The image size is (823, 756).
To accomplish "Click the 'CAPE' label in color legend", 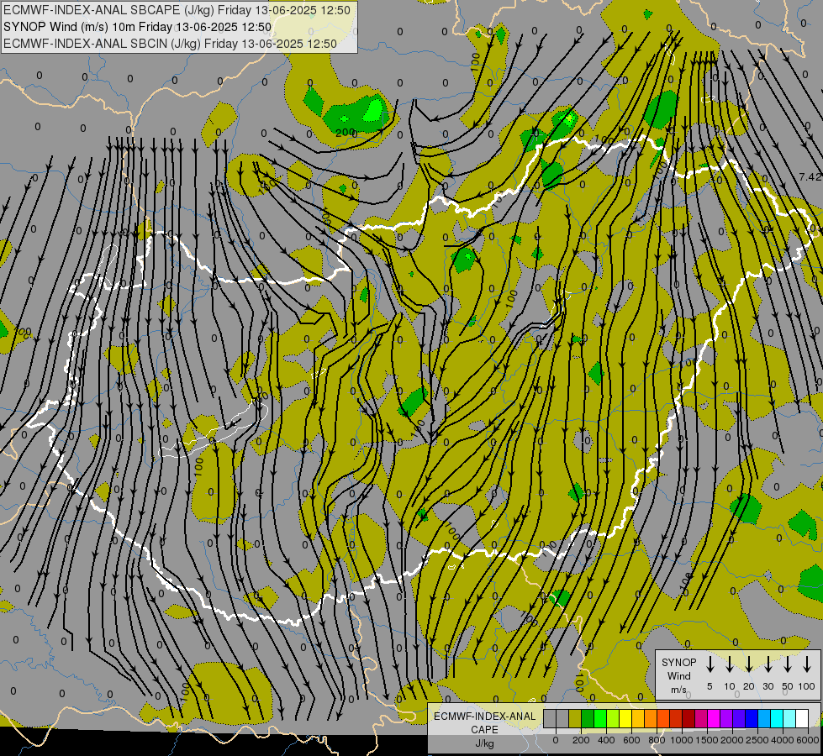I will click(484, 730).
